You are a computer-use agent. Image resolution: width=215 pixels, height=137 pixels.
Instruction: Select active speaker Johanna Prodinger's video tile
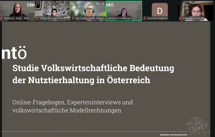click(124, 11)
